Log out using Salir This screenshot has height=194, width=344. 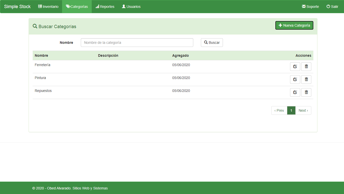click(x=332, y=7)
